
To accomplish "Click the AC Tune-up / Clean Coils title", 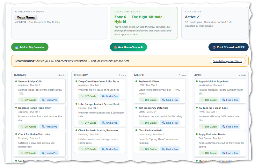I will 213,108.
